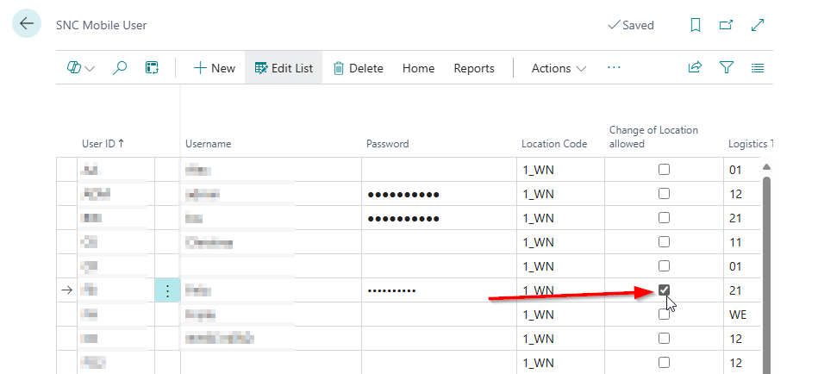818x374 pixels.
Task: Click the list view layout icon
Action: pyautogui.click(x=758, y=68)
